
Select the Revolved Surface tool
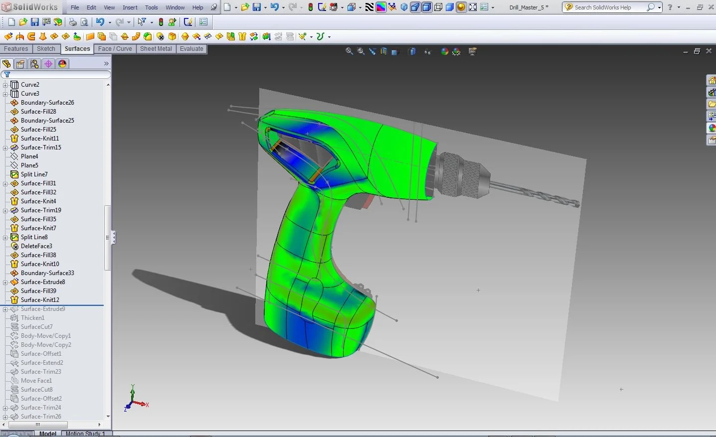(20, 36)
